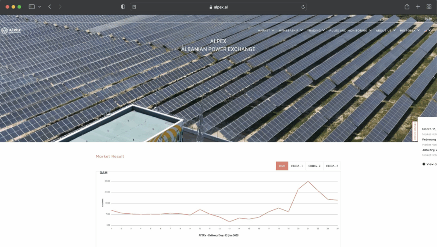
Task: Open the January market notice
Action: 429,150
